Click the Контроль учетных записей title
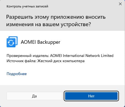The width and height of the screenshot is (125, 107). tap(27, 6)
